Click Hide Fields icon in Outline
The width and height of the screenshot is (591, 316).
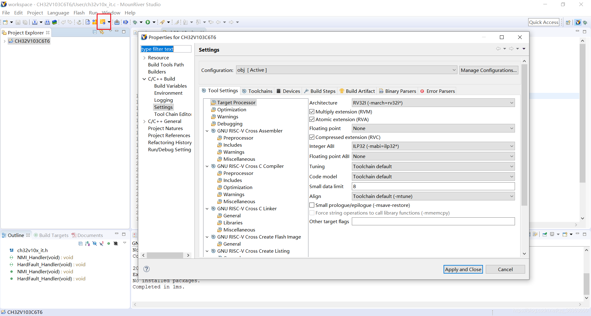[94, 243]
